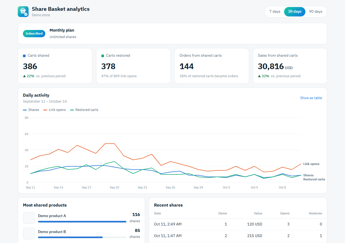This screenshot has height=243, width=345.
Task: Click the 30,816 USD sales figure
Action: [275, 66]
